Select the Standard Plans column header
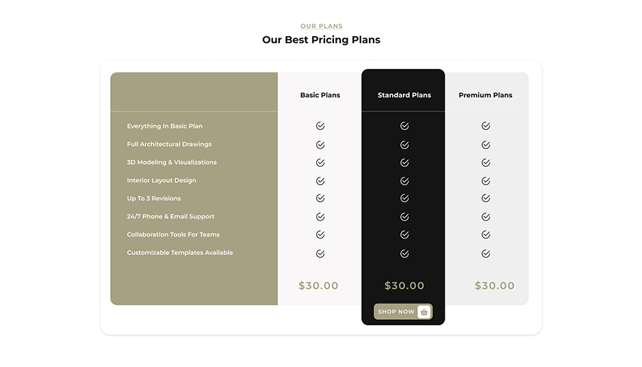The height and width of the screenshot is (367, 642). pyautogui.click(x=404, y=95)
